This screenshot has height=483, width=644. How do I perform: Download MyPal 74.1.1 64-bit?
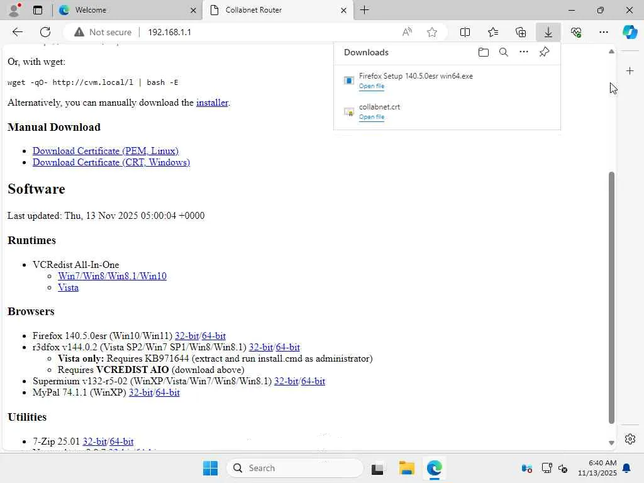tap(167, 392)
